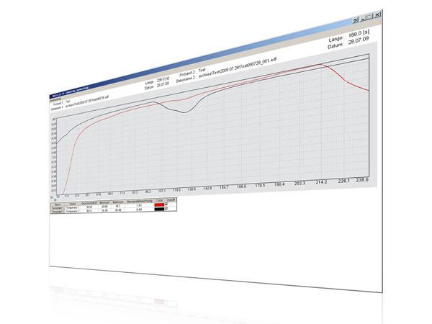Click the Maximum column header

(x=118, y=202)
